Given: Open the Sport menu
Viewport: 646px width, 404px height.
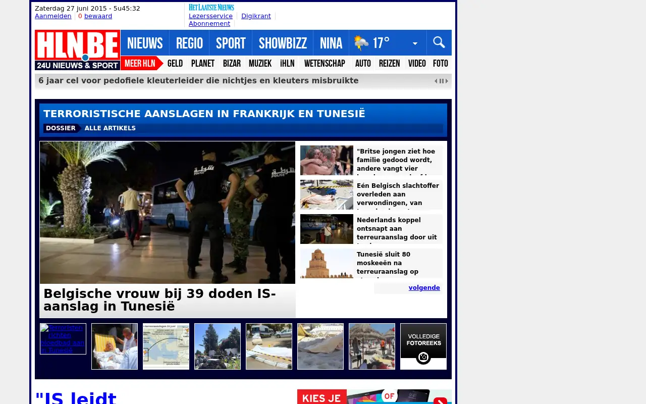Looking at the screenshot, I should [x=231, y=43].
